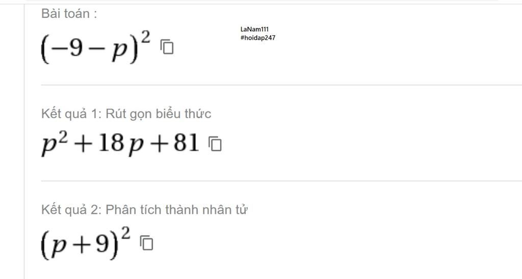Select the simplified expression p²+18p+81
522x279 pixels.
point(120,144)
